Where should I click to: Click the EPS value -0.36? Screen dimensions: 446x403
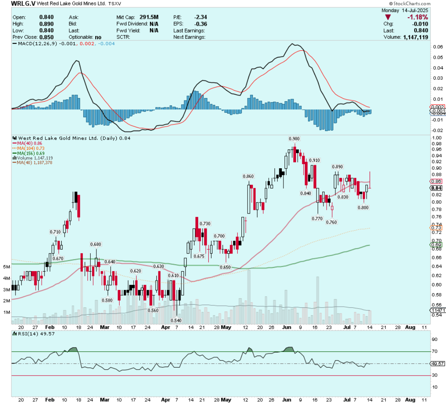pyautogui.click(x=201, y=24)
